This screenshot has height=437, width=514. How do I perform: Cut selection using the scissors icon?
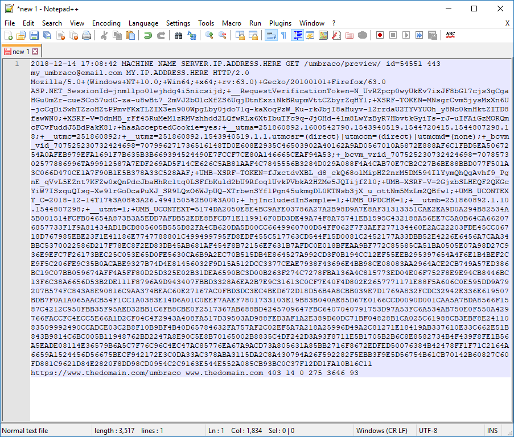[104, 35]
